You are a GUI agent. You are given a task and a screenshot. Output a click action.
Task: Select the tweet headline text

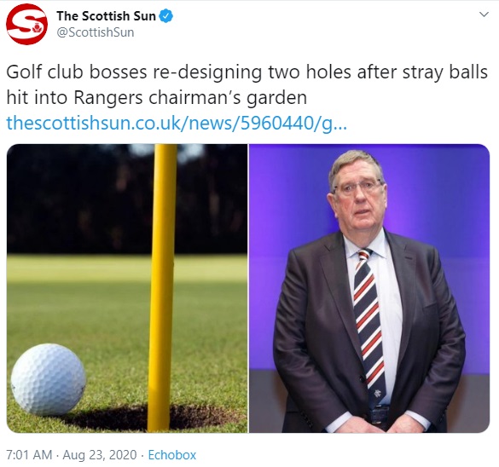point(247,84)
